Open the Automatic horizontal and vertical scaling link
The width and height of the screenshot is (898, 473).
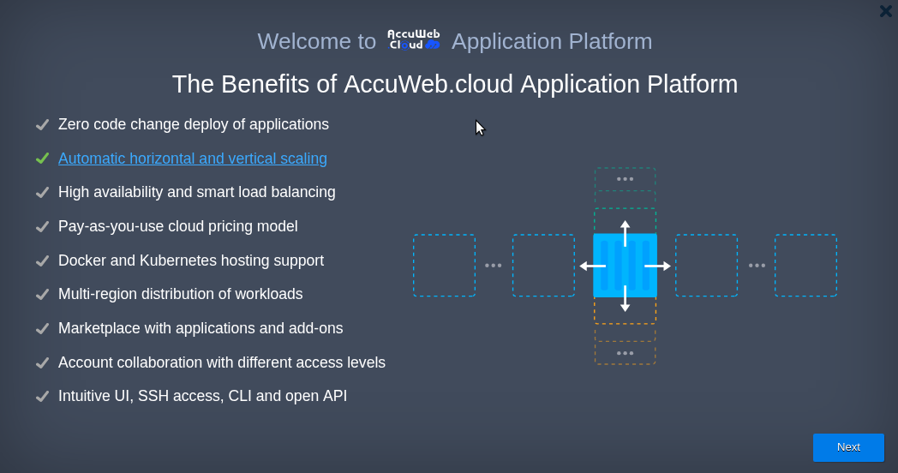pyautogui.click(x=193, y=158)
